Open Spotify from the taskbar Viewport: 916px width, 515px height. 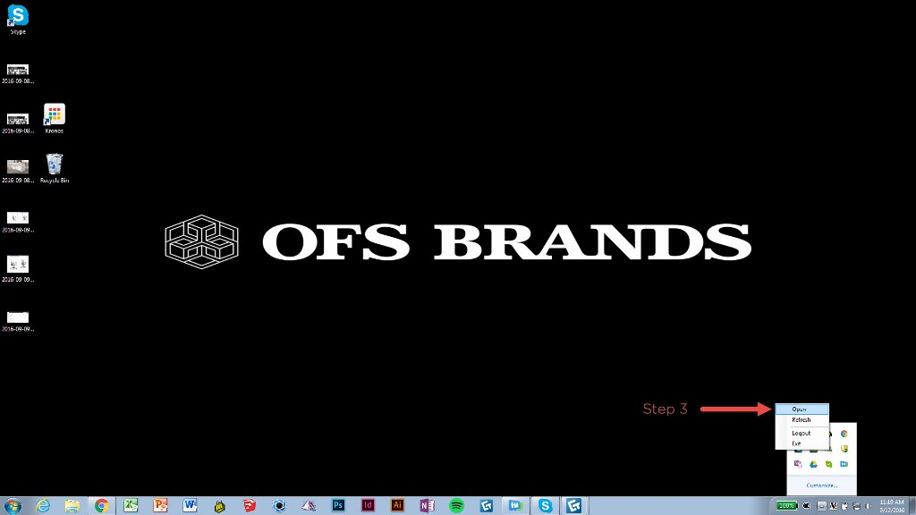pos(457,506)
